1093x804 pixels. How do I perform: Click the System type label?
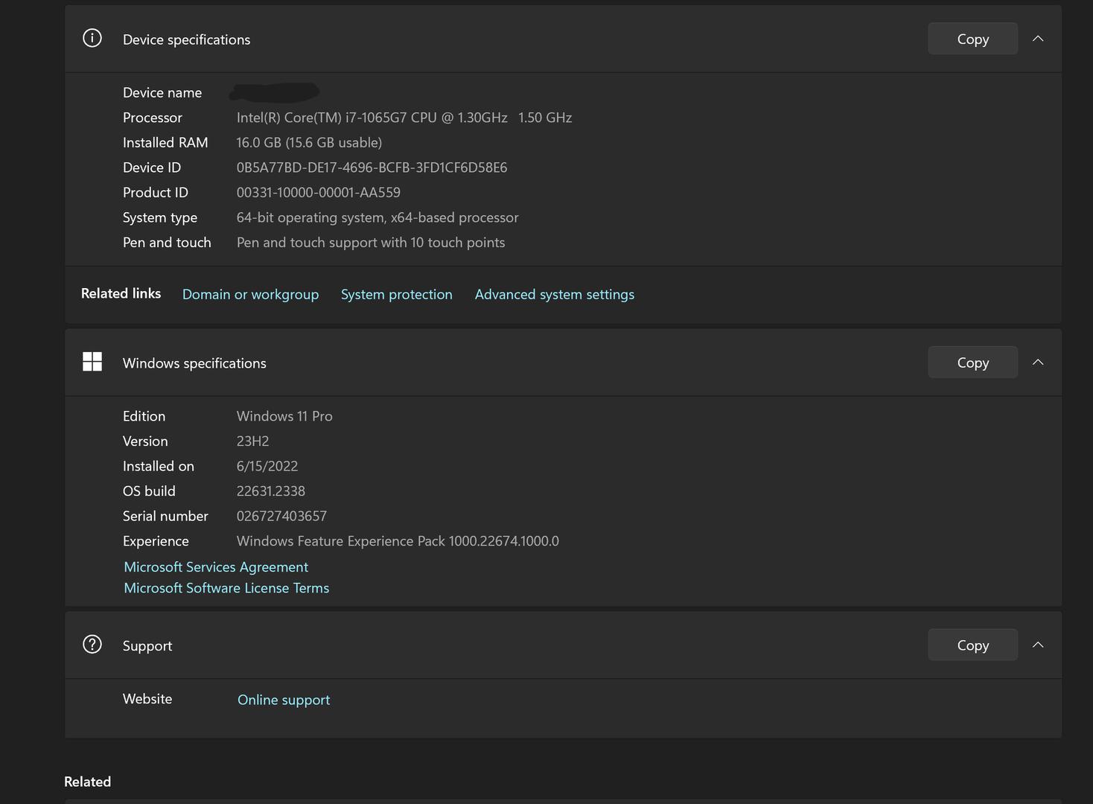point(160,217)
